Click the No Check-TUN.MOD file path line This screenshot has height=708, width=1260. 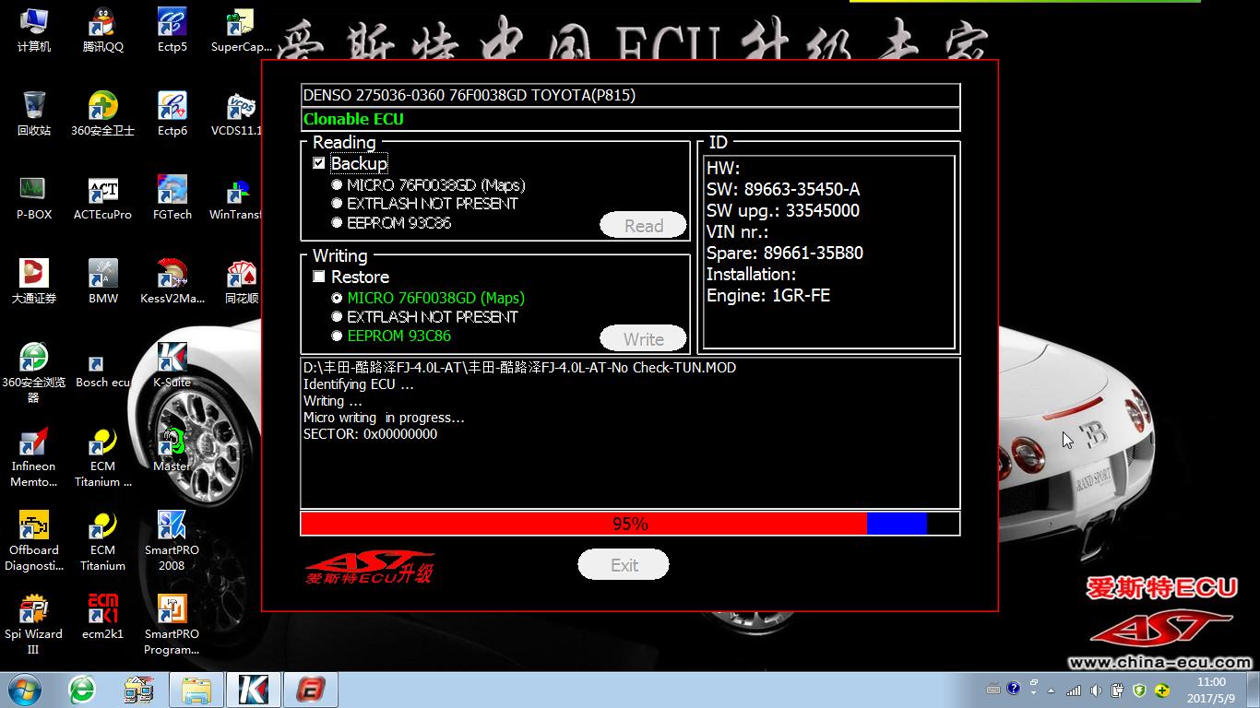click(x=519, y=368)
